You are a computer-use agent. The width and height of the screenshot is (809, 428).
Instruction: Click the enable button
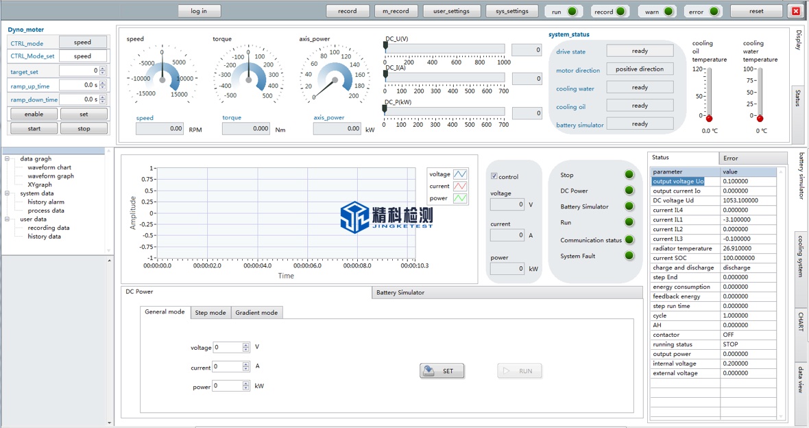(34, 115)
